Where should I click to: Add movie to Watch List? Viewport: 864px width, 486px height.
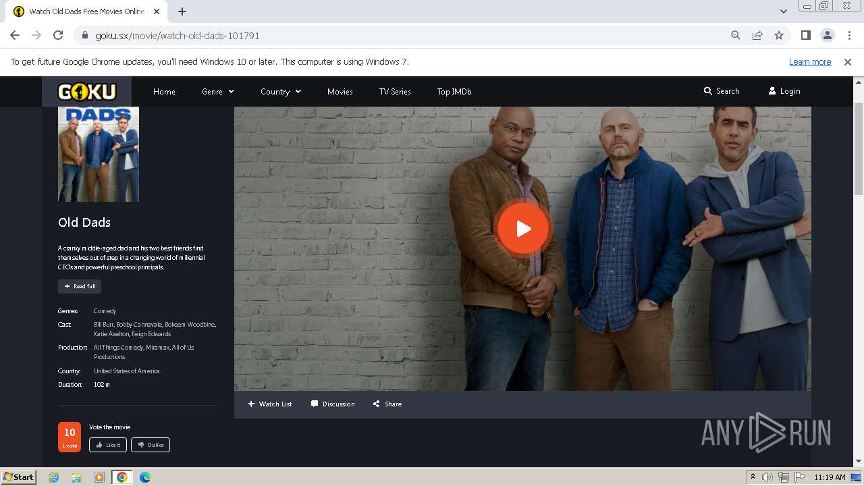coord(270,404)
